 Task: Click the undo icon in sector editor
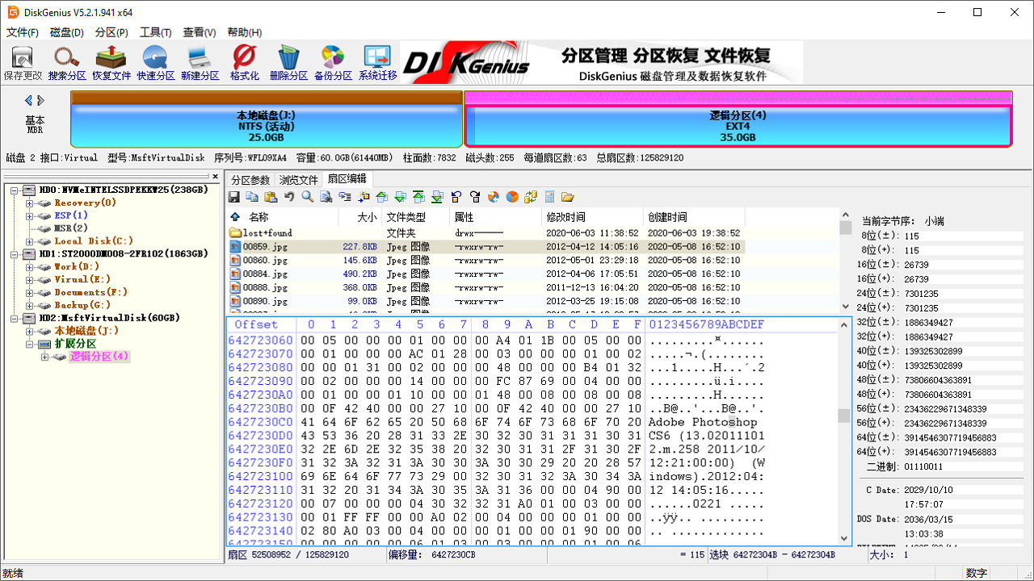click(289, 196)
